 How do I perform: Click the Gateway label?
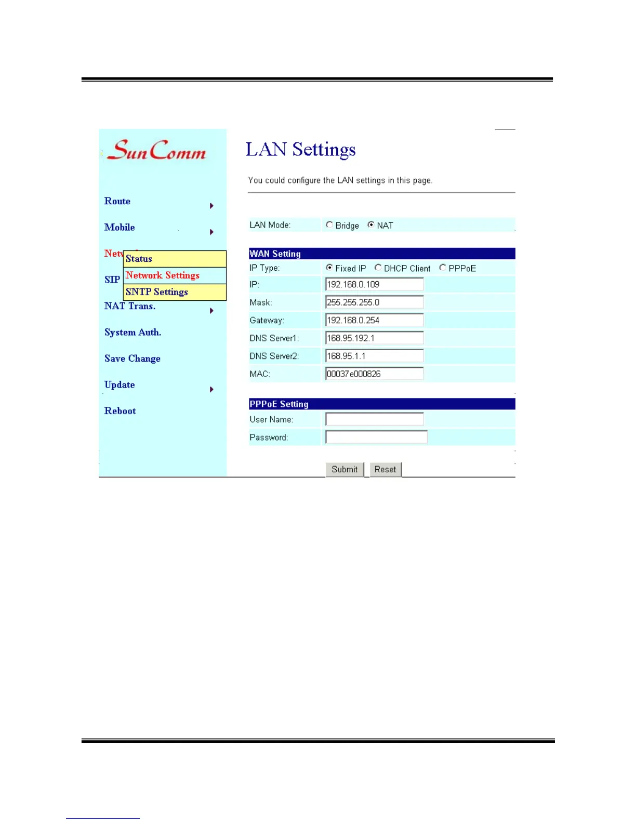pos(267,321)
